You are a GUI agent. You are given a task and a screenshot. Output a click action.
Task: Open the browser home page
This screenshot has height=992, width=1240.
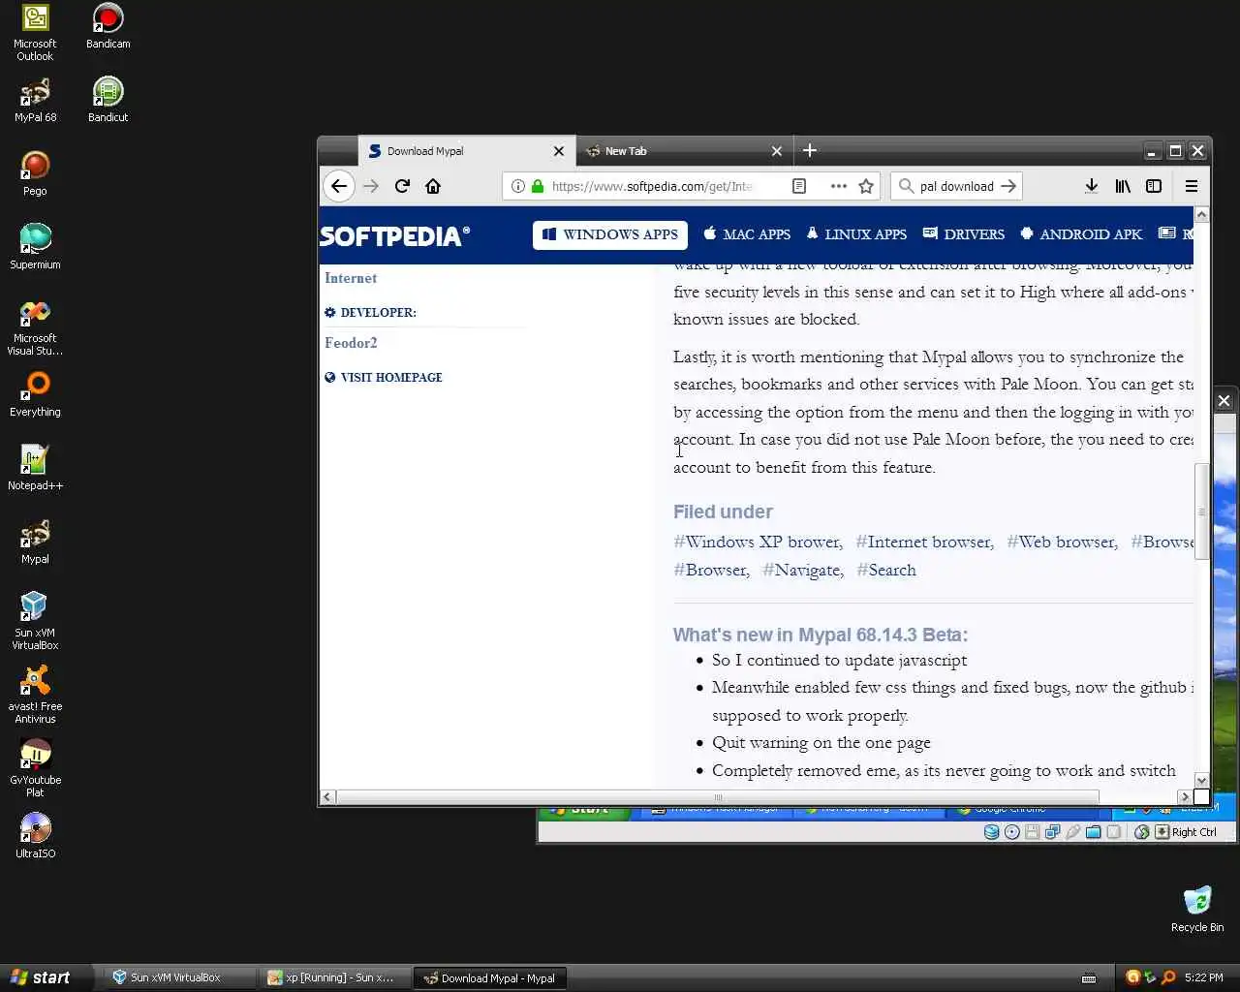point(433,186)
